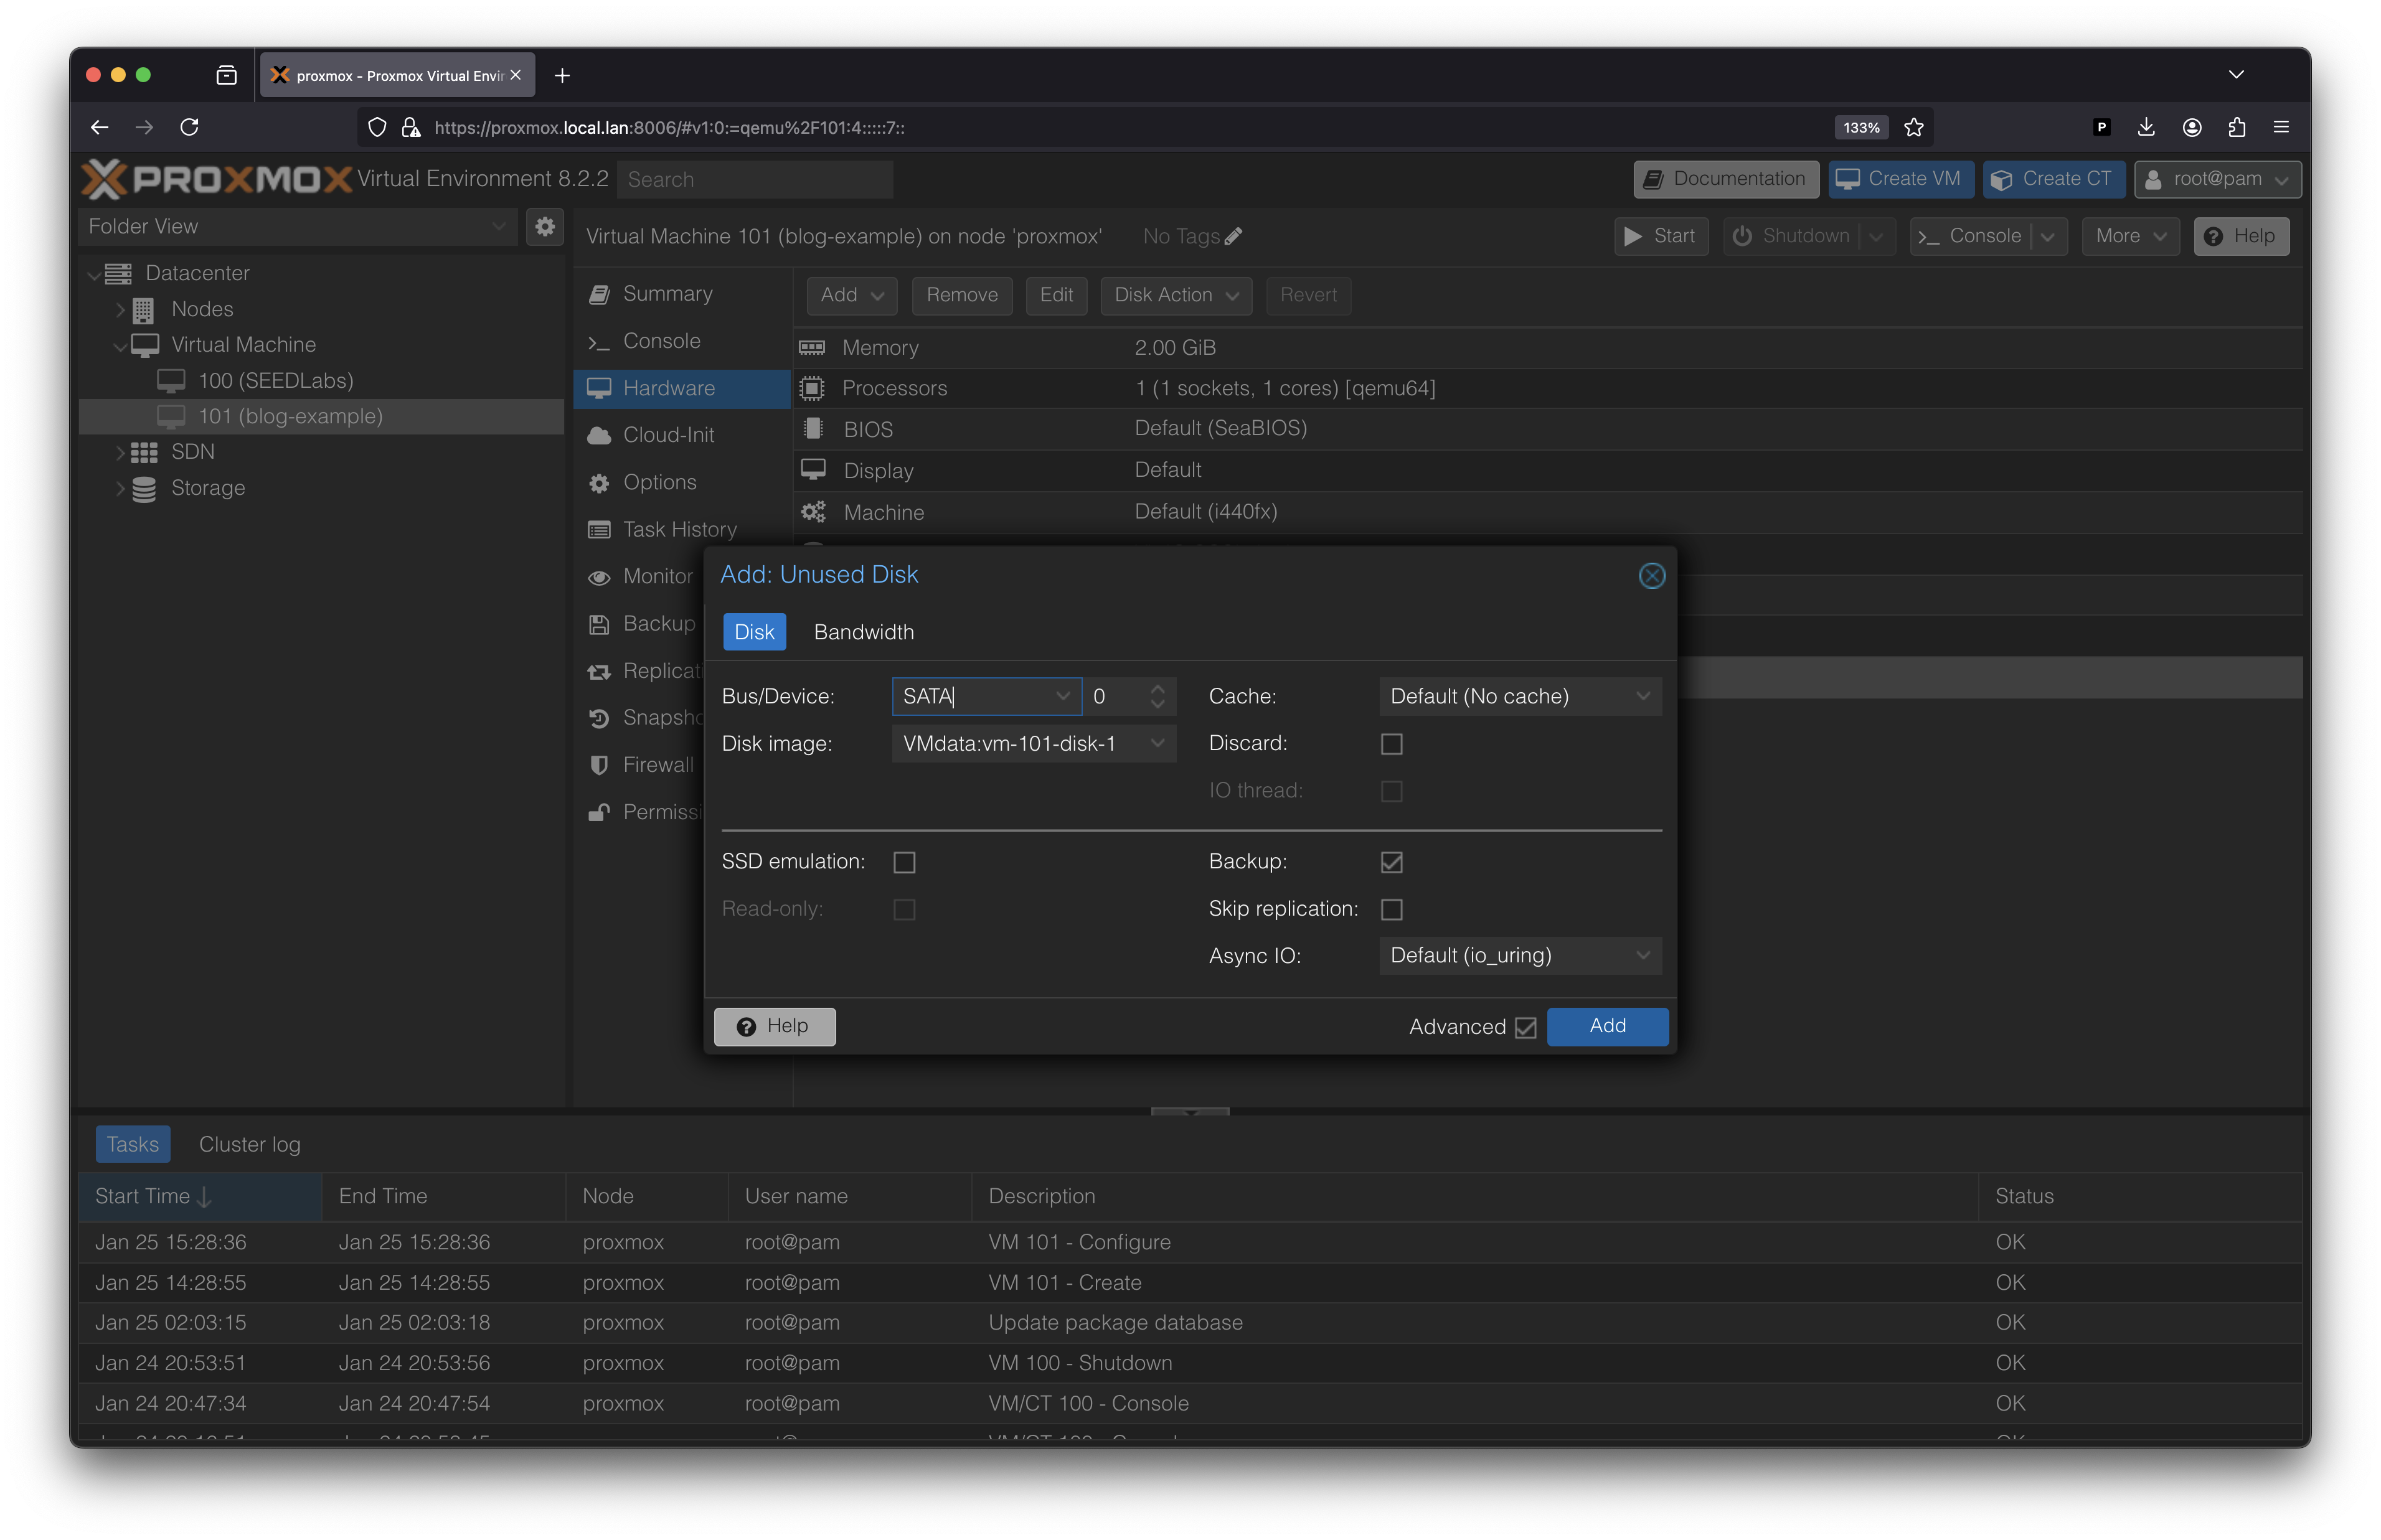Click the Firefox bookmark star icon
Image resolution: width=2381 pixels, height=1540 pixels.
pyautogui.click(x=1914, y=127)
